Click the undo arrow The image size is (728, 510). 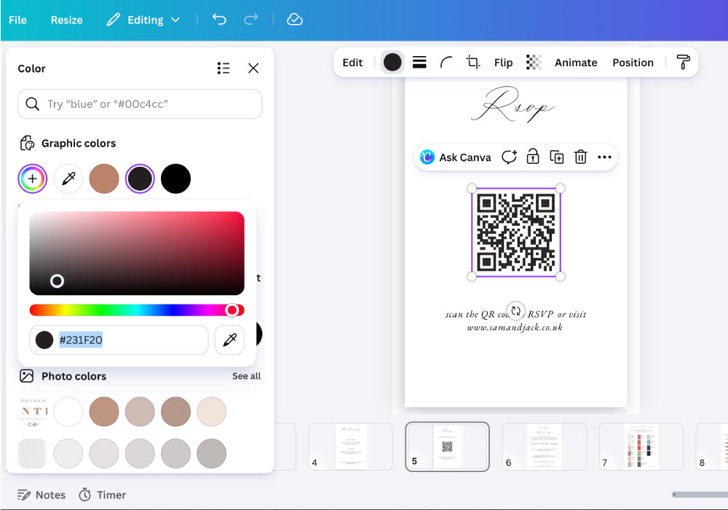click(x=219, y=20)
